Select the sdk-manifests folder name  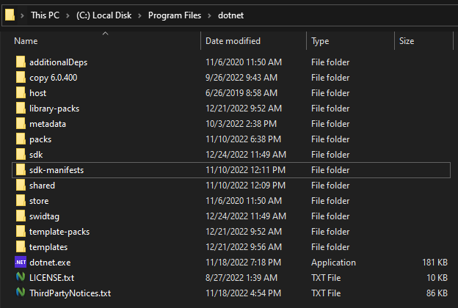tap(57, 170)
